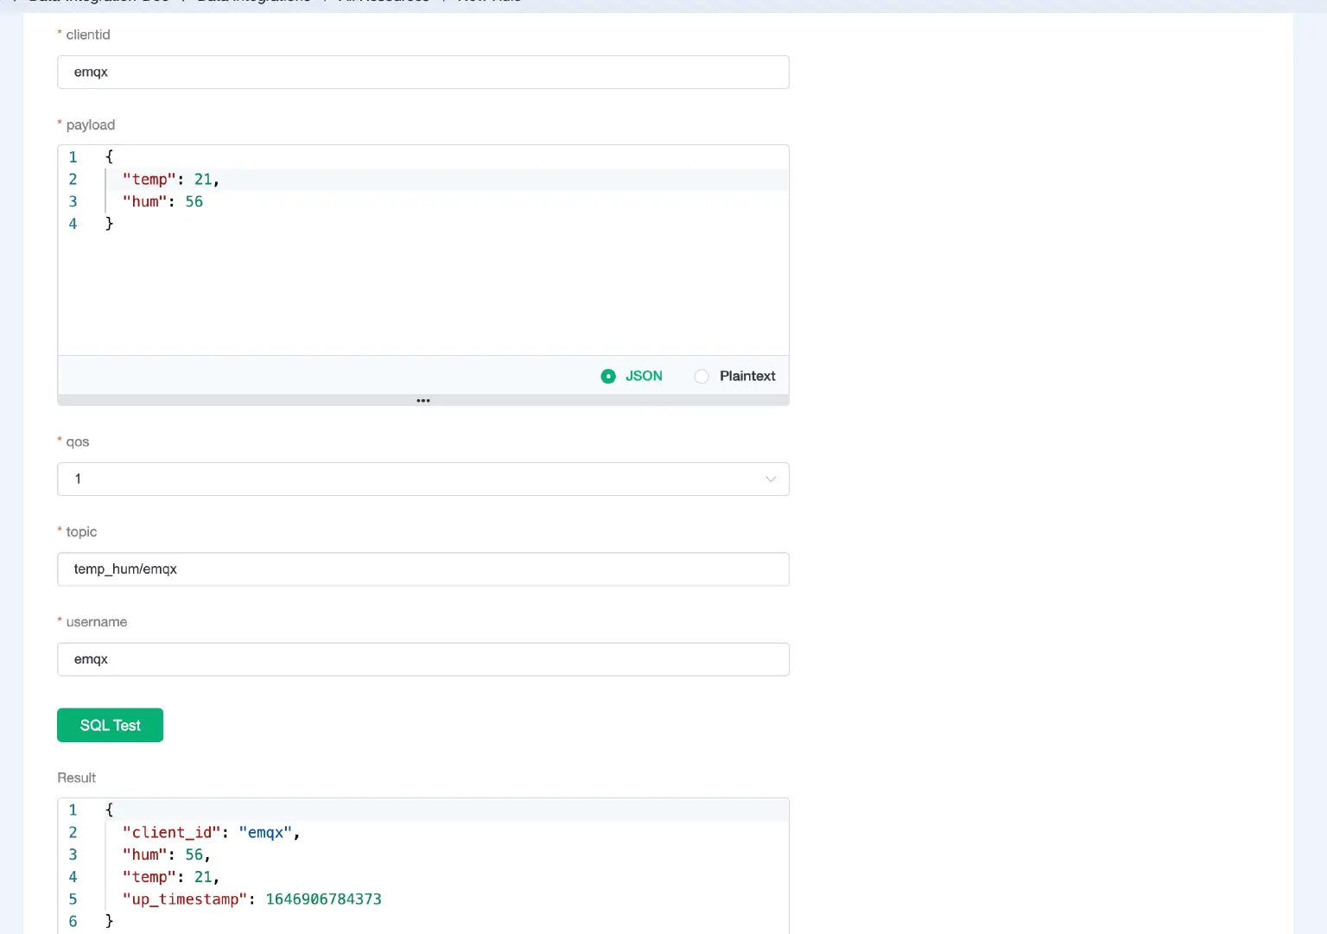Open the All Resources breadcrumb link
The image size is (1327, 934).
pyautogui.click(x=384, y=2)
